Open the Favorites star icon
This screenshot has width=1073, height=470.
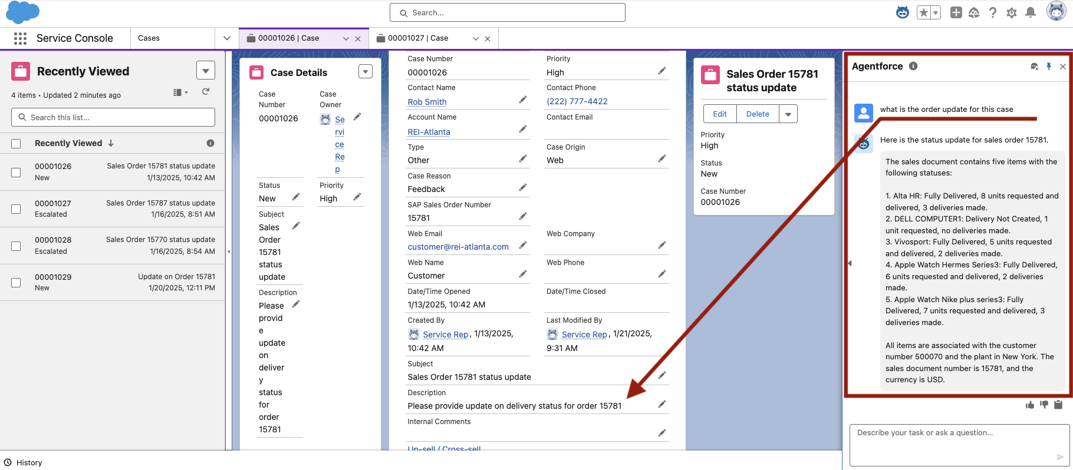click(x=923, y=12)
